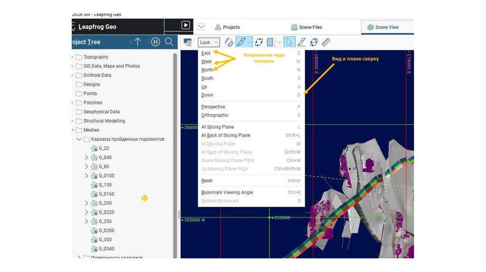Collapse the Каркасы пройденных горизонтов folder
Viewport: 486px width, 272px height.
[x=79, y=139]
